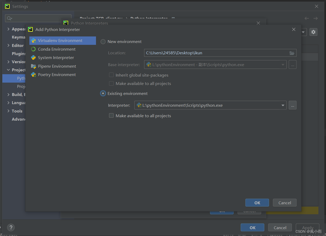Tick Make available to all projects under Existing environment

click(111, 115)
